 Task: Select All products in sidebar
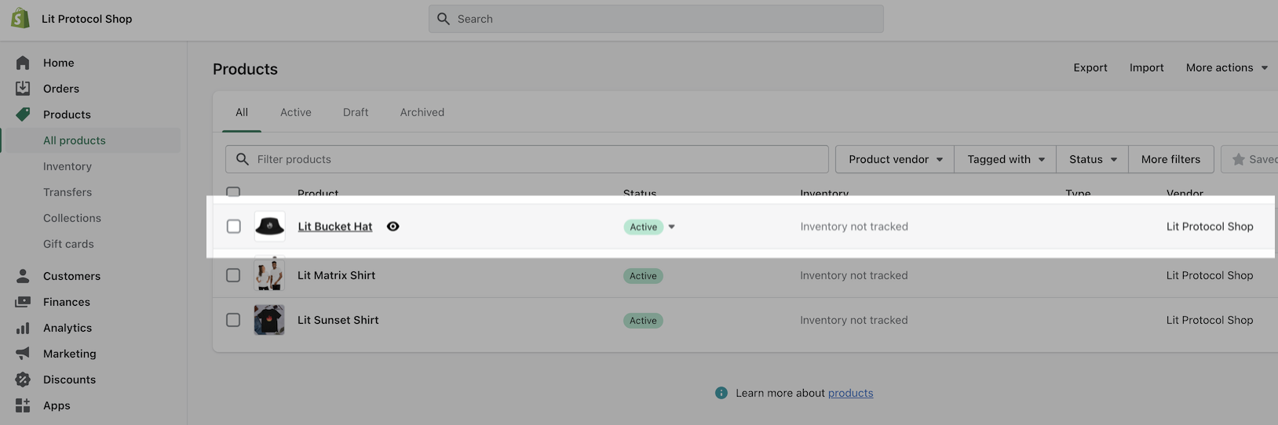click(75, 140)
